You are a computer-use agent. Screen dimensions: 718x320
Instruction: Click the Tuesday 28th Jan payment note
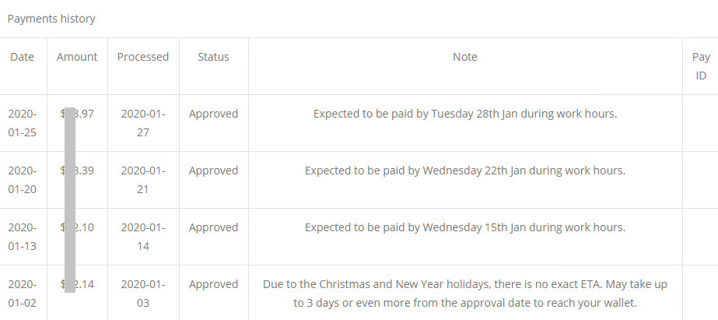(x=465, y=114)
